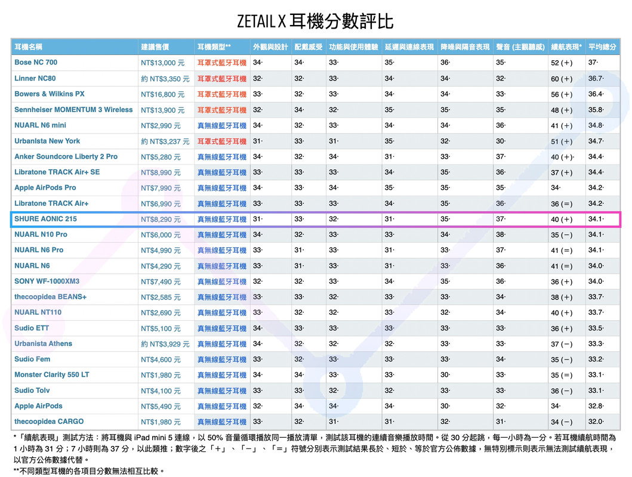Image resolution: width=632 pixels, height=477 pixels.
Task: Select the 續航表現 column header
Action: click(x=566, y=47)
